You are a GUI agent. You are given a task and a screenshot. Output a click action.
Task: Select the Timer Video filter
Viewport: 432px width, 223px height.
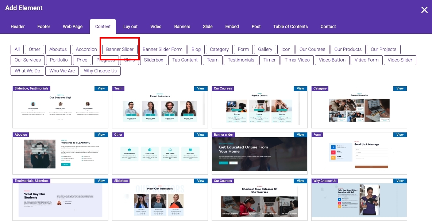click(x=297, y=60)
